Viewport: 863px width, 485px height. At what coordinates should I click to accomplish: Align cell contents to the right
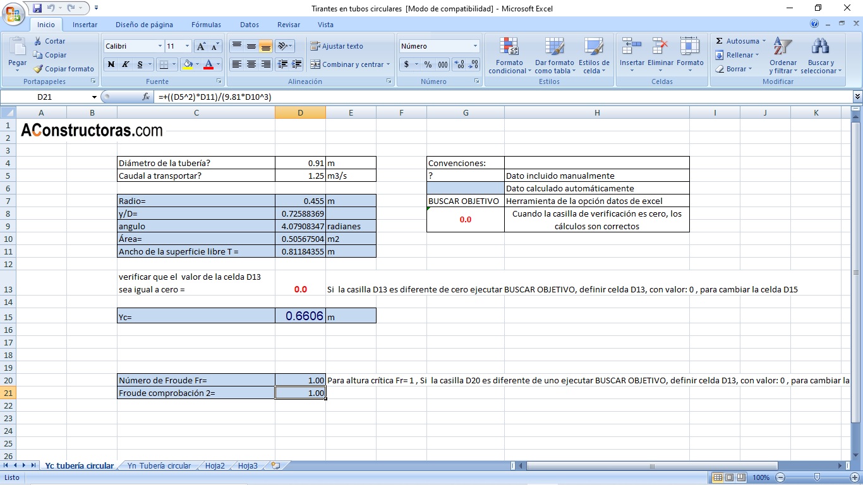tap(266, 64)
